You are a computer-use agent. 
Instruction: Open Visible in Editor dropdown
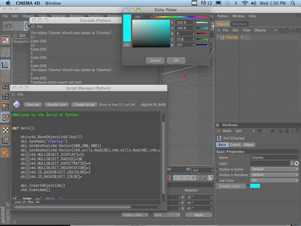click(274, 169)
